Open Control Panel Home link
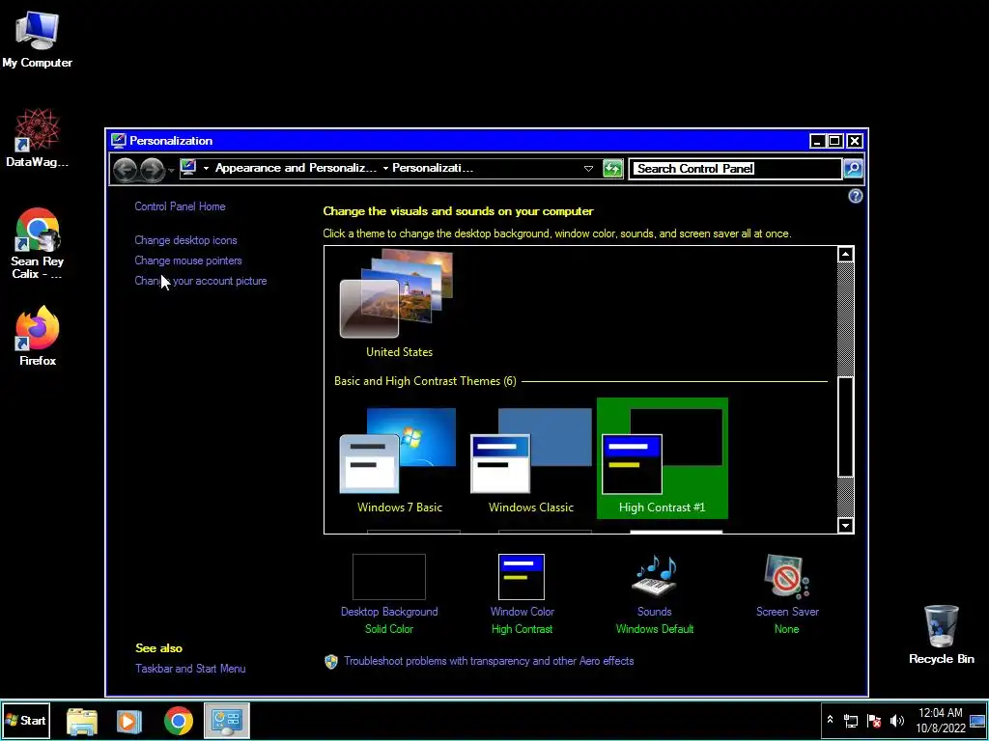Screen dimensions: 989x741 pos(180,206)
